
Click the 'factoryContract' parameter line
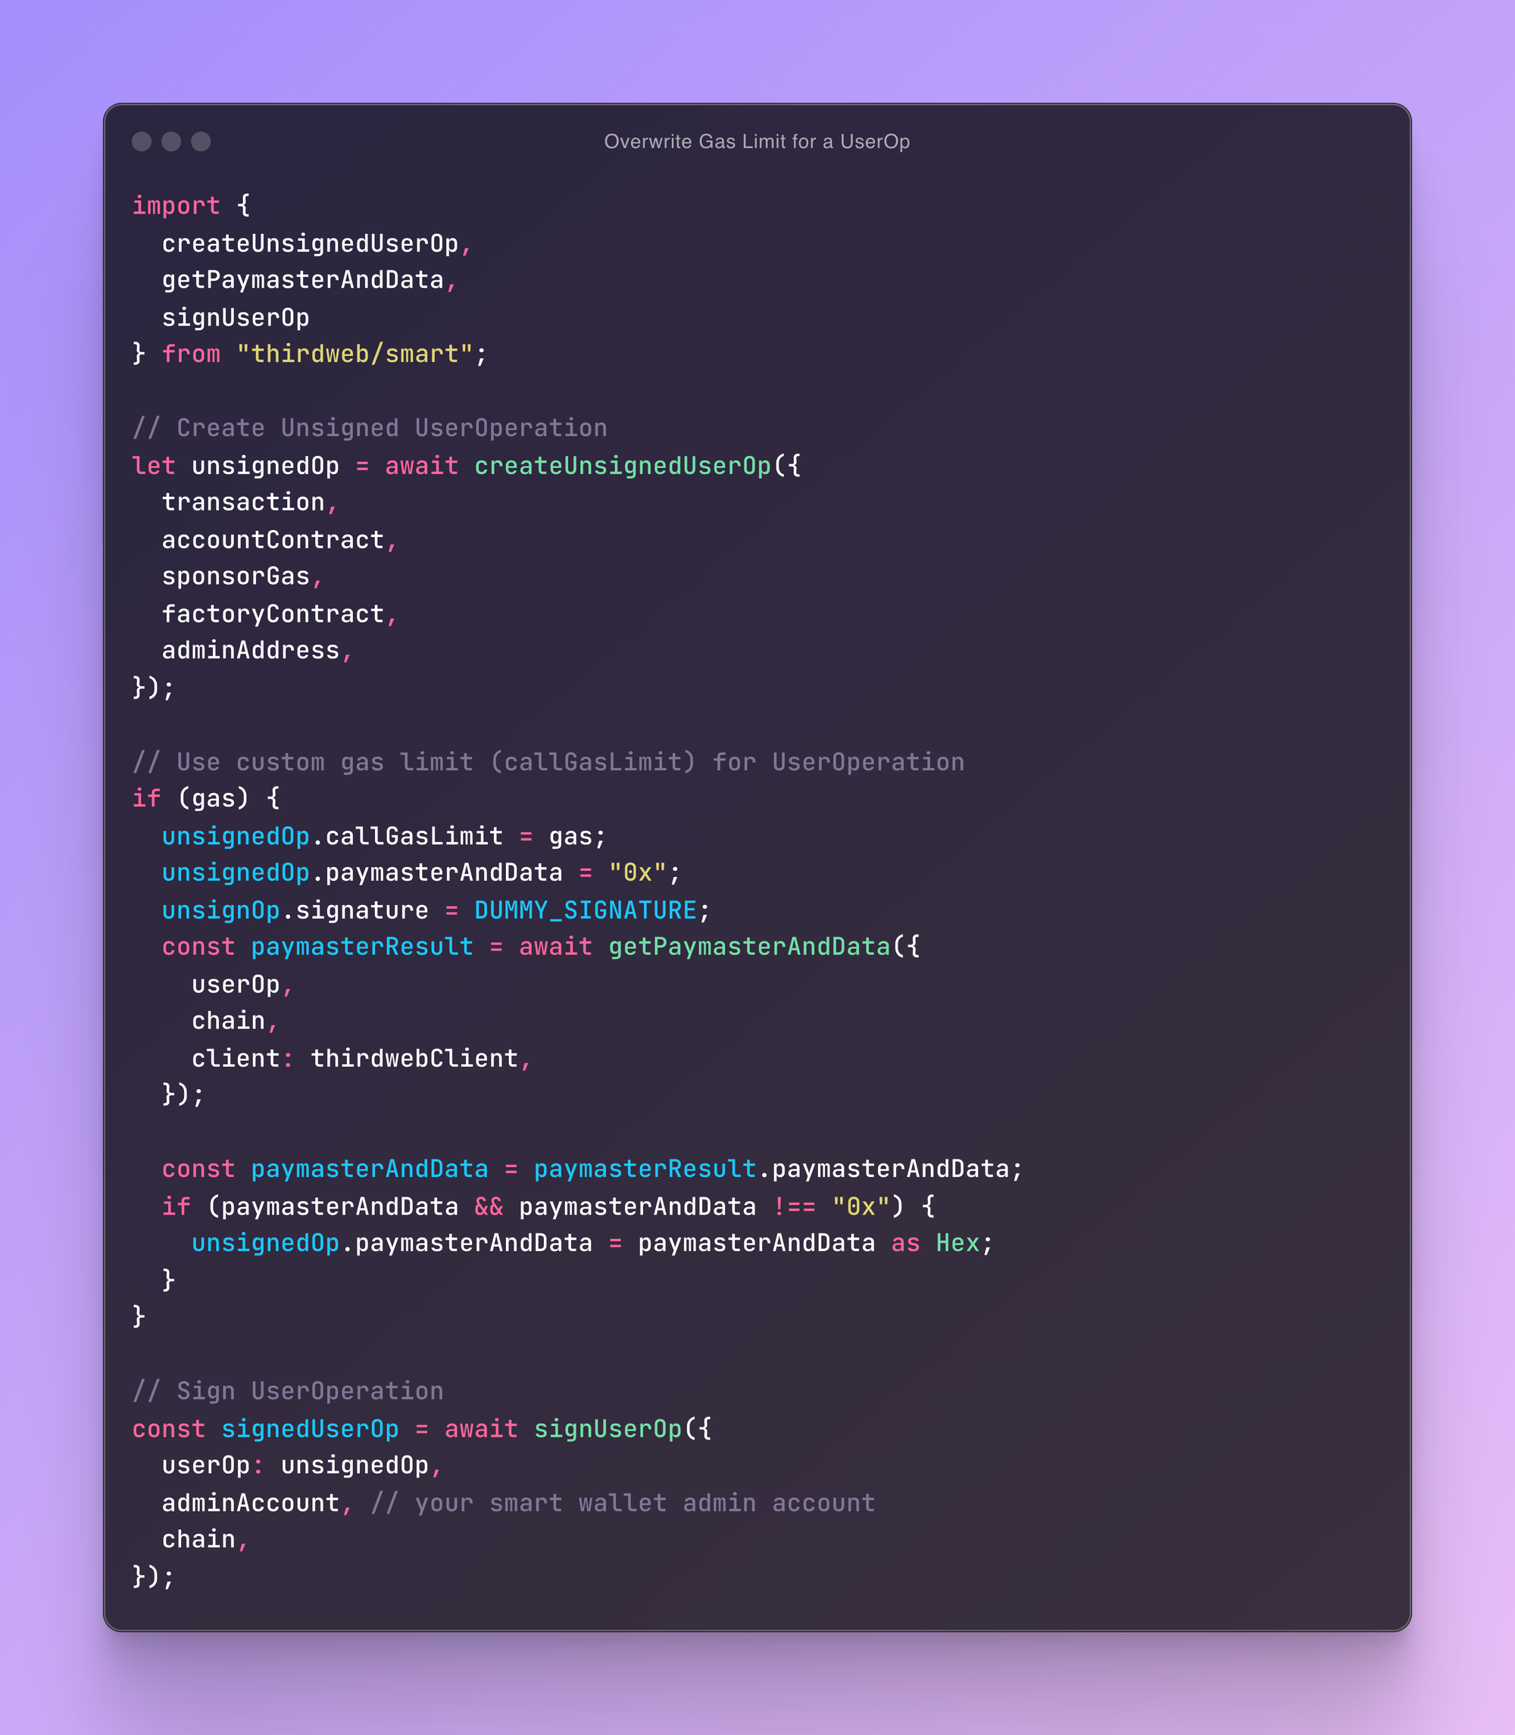pos(273,613)
